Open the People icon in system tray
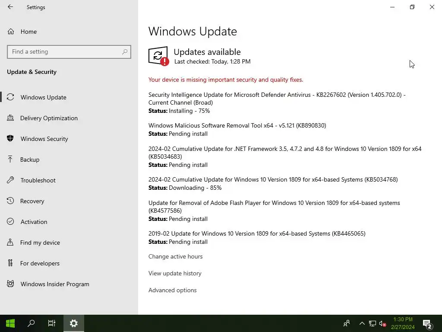Screen dimensions: 442x332 point(347,323)
